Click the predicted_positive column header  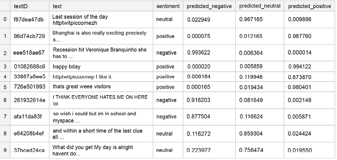pos(310,6)
